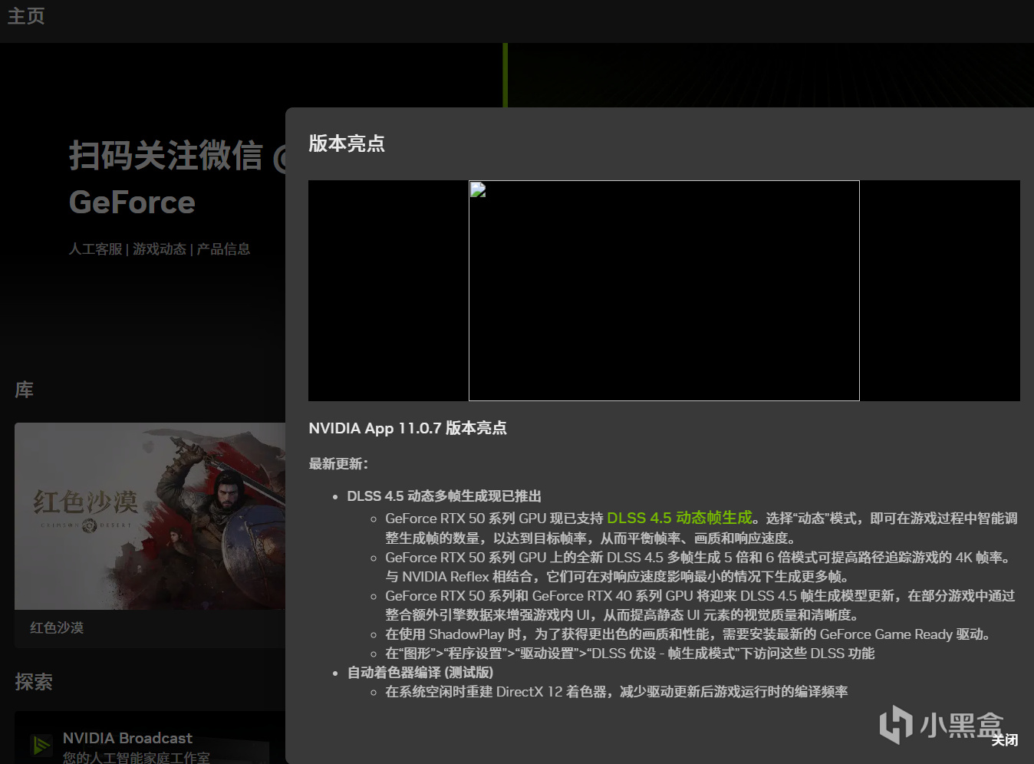Click the line mentioning "DLSS 优设 - 帧生成模式"

coord(630,654)
